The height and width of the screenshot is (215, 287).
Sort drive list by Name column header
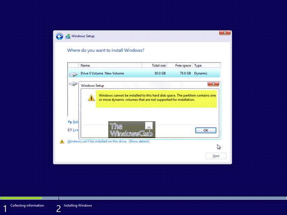coord(110,65)
